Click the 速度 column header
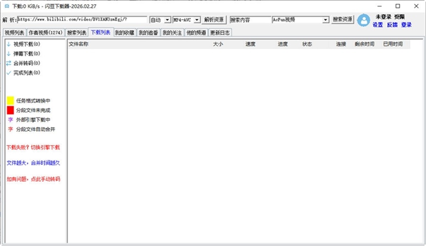 250,44
